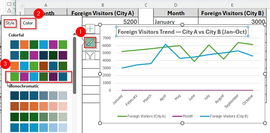Select the second Colorful palette row
This screenshot has width=270, height=133.
39,55
